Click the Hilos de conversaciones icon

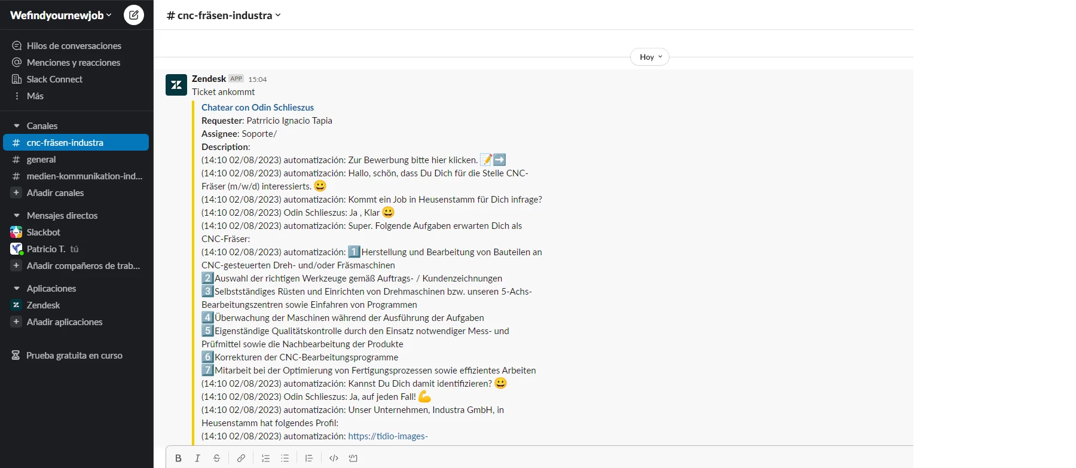(17, 45)
